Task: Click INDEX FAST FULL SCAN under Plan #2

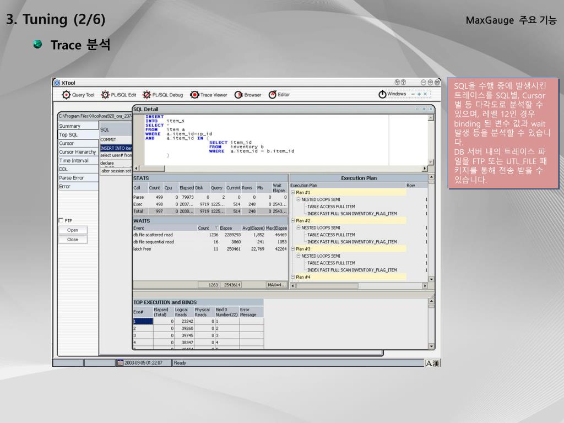Action: (352, 242)
